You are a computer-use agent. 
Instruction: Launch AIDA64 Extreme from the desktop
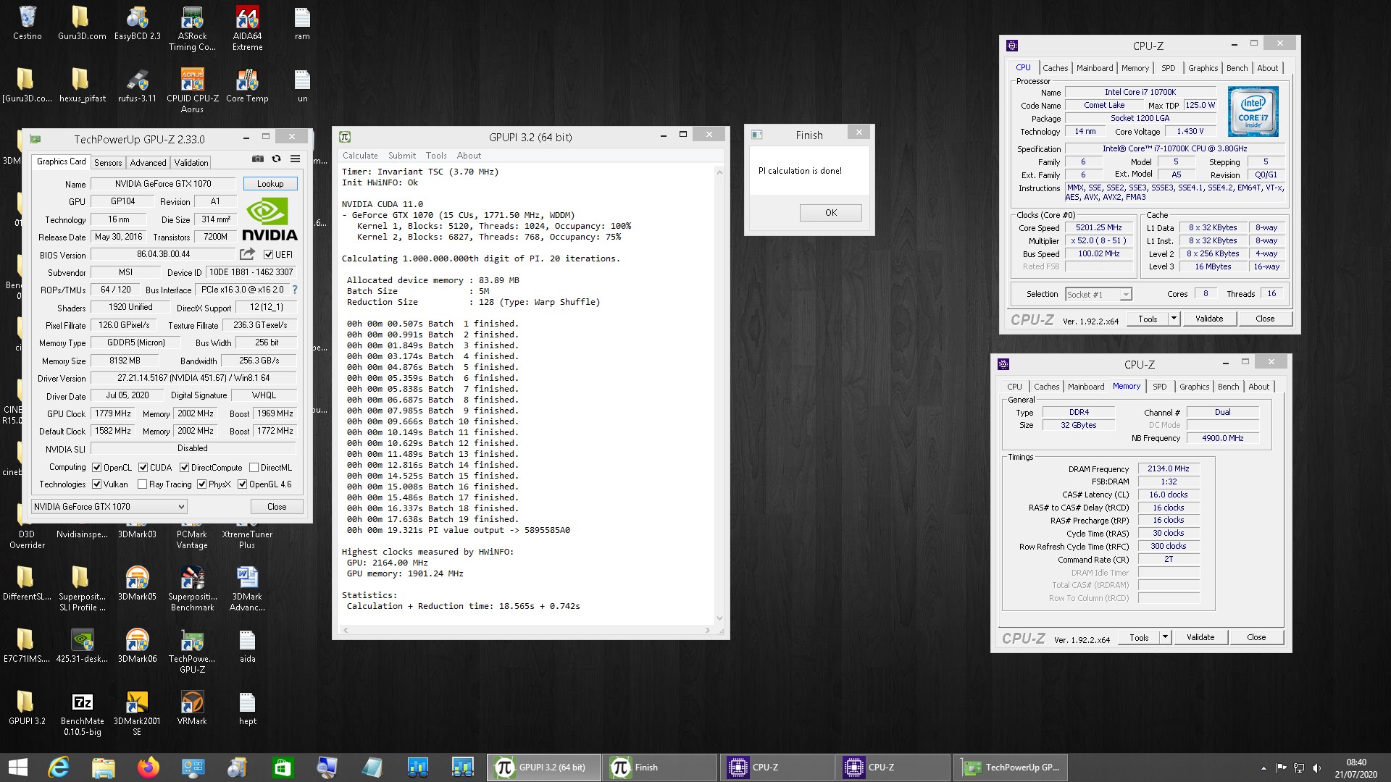point(247,28)
